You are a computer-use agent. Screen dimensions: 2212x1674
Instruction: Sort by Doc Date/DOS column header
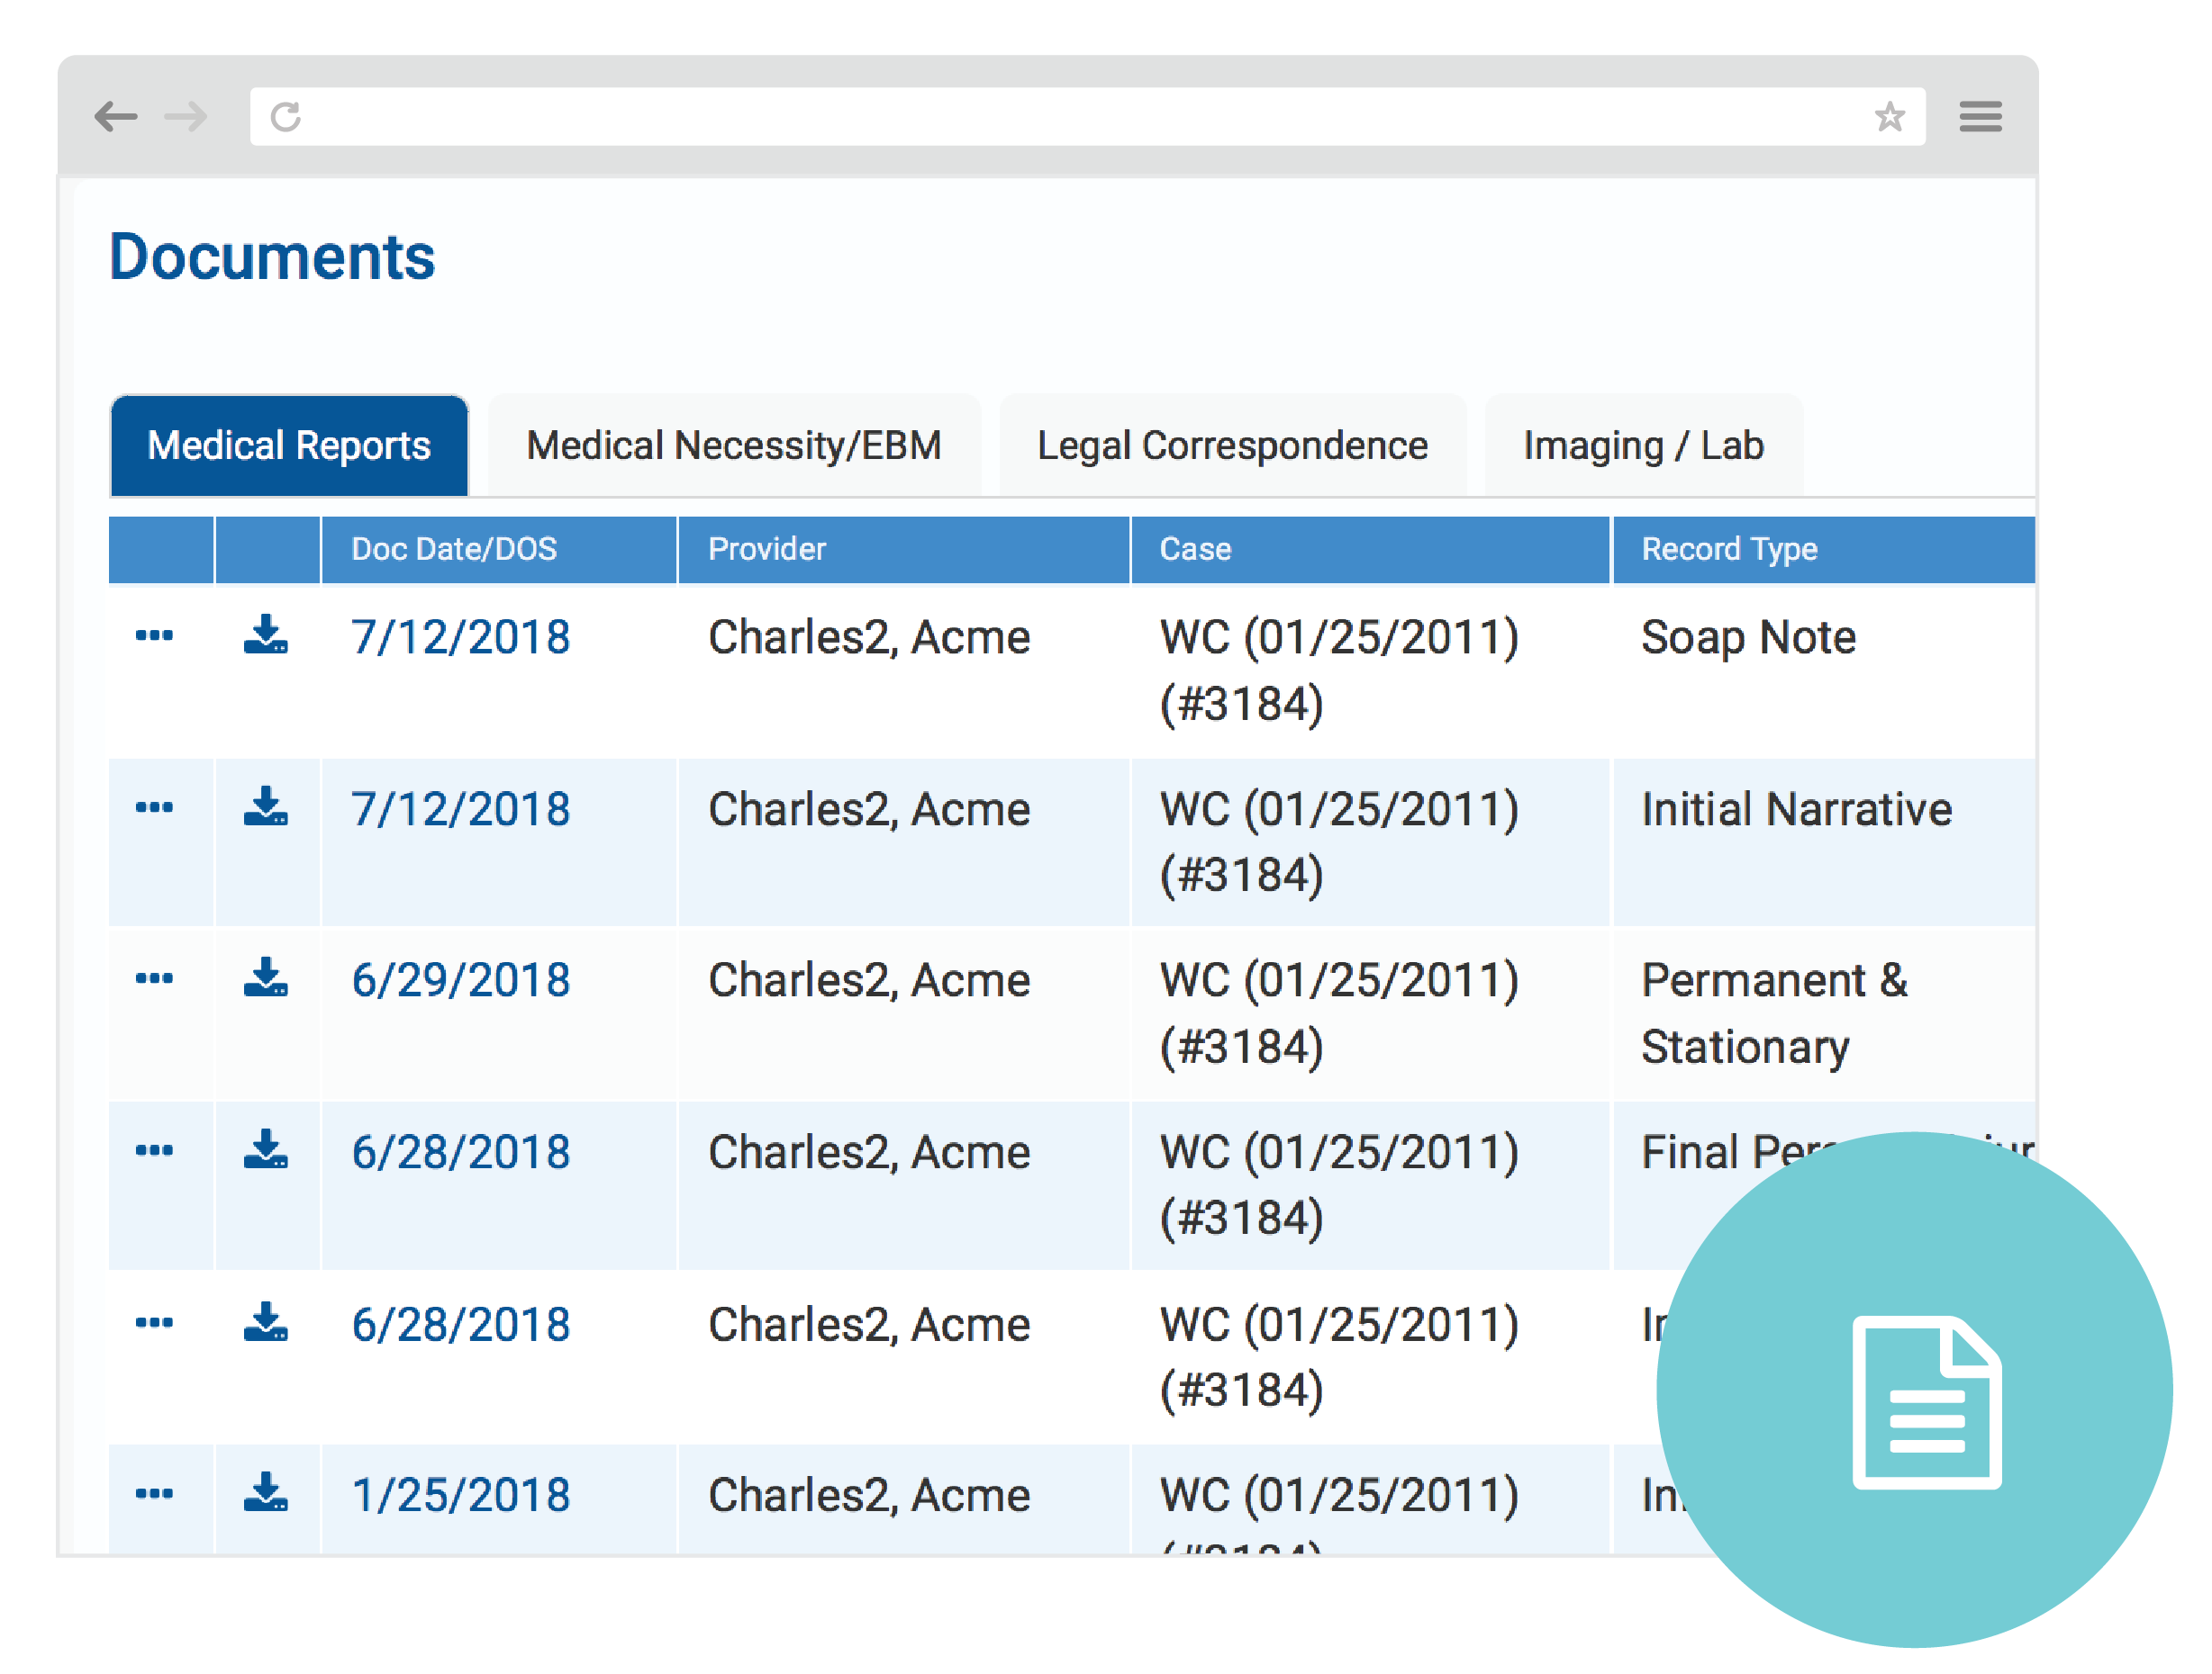click(x=454, y=549)
